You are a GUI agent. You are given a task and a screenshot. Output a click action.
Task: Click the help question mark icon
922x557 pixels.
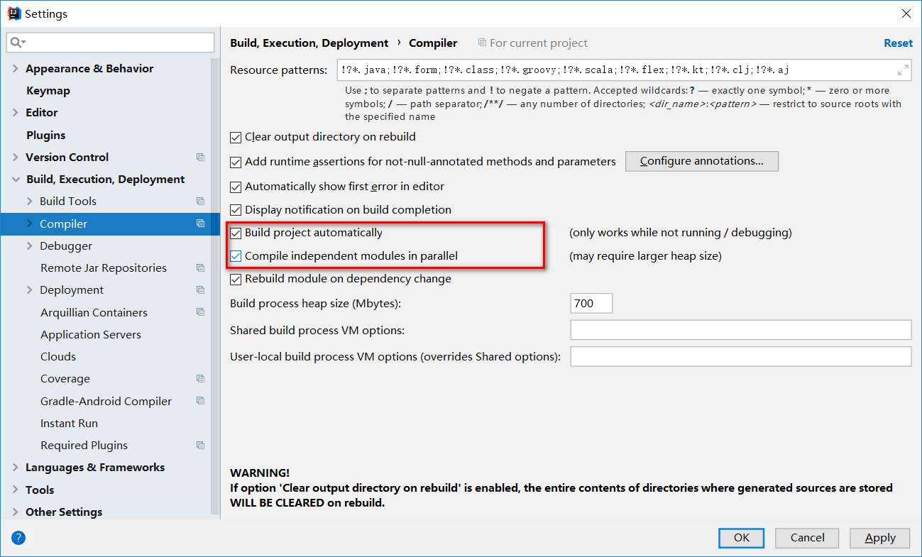coord(18,538)
